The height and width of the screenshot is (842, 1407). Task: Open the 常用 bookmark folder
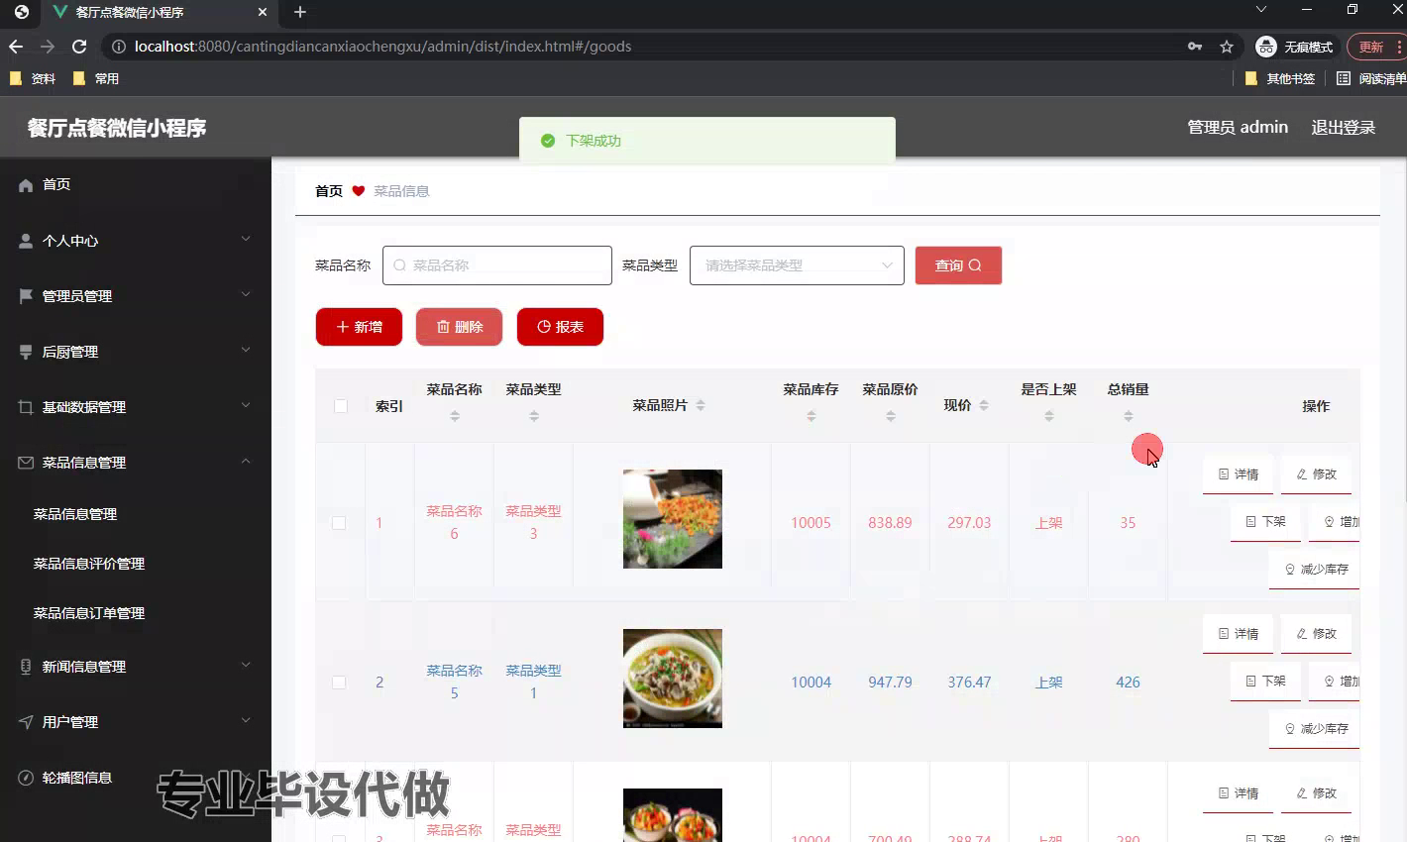pyautogui.click(x=96, y=78)
